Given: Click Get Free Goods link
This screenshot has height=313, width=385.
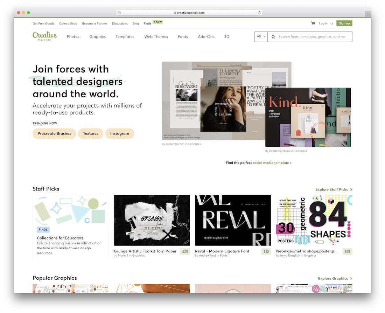Looking at the screenshot, I should pos(43,23).
